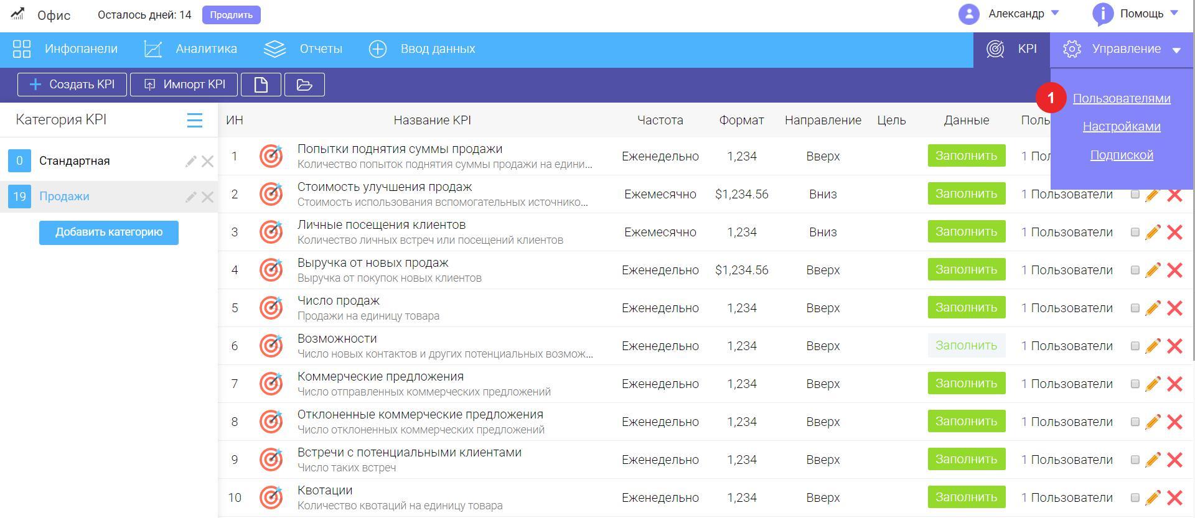Select the Продажи category
Image resolution: width=1195 pixels, height=518 pixels.
point(64,197)
